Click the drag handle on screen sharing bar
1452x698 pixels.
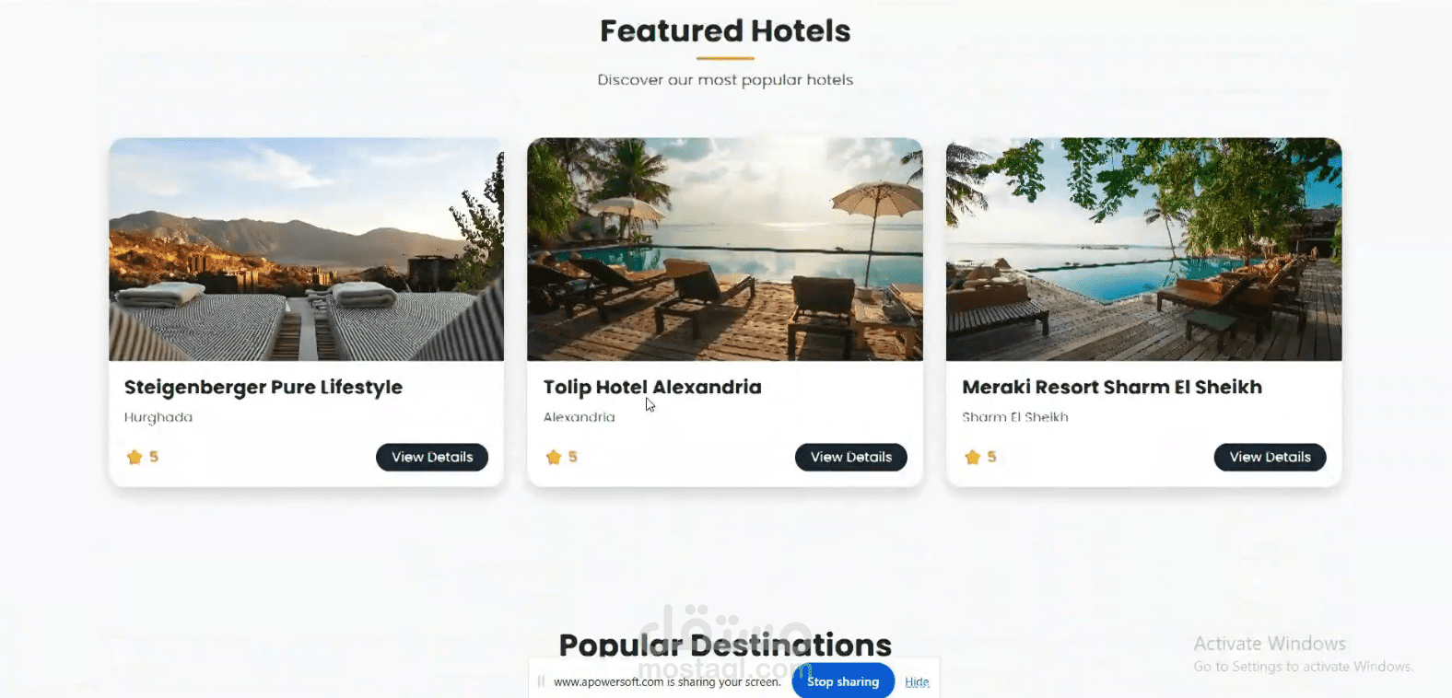(x=541, y=681)
